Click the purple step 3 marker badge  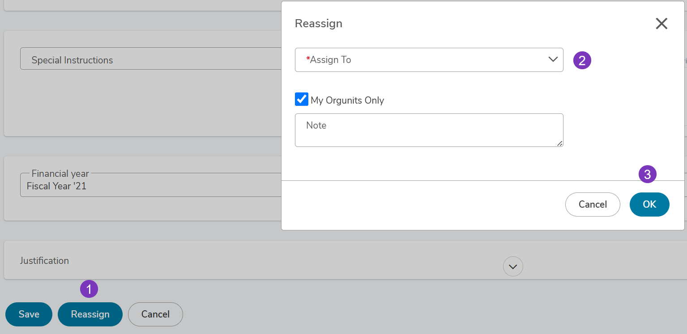647,174
